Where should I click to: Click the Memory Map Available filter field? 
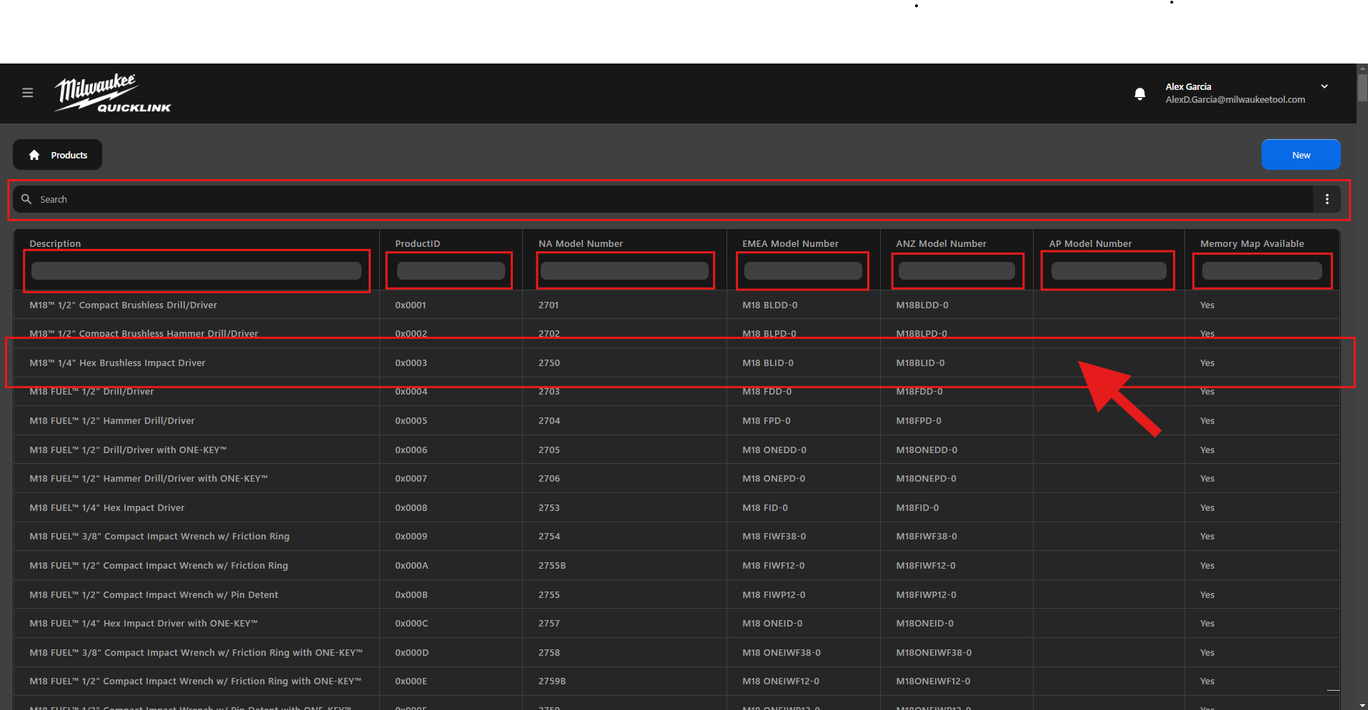tap(1262, 270)
